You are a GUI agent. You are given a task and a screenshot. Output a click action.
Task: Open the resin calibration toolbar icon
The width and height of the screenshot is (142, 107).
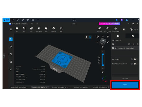coord(108,28)
